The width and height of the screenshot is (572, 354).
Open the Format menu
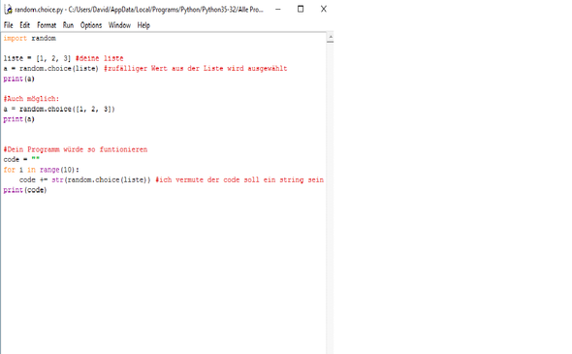coord(47,25)
